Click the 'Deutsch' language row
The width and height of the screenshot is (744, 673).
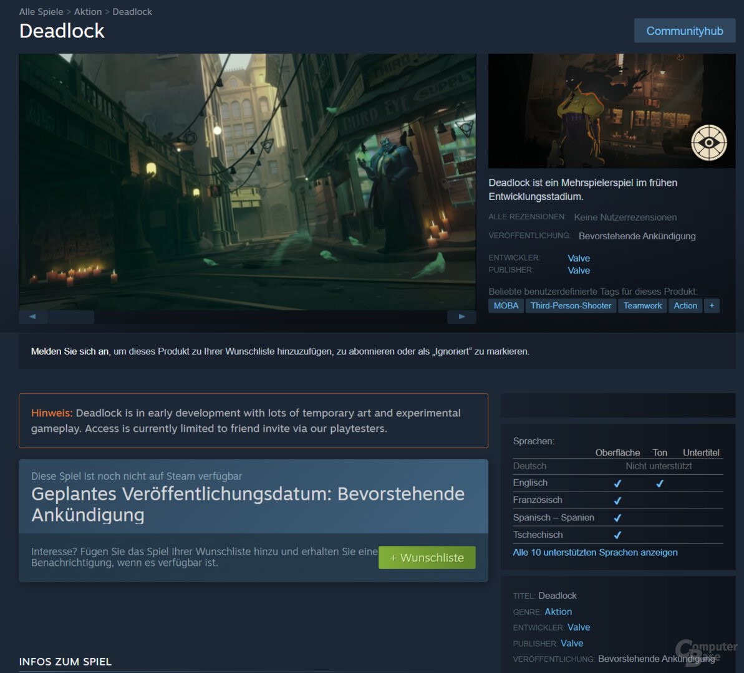click(618, 466)
